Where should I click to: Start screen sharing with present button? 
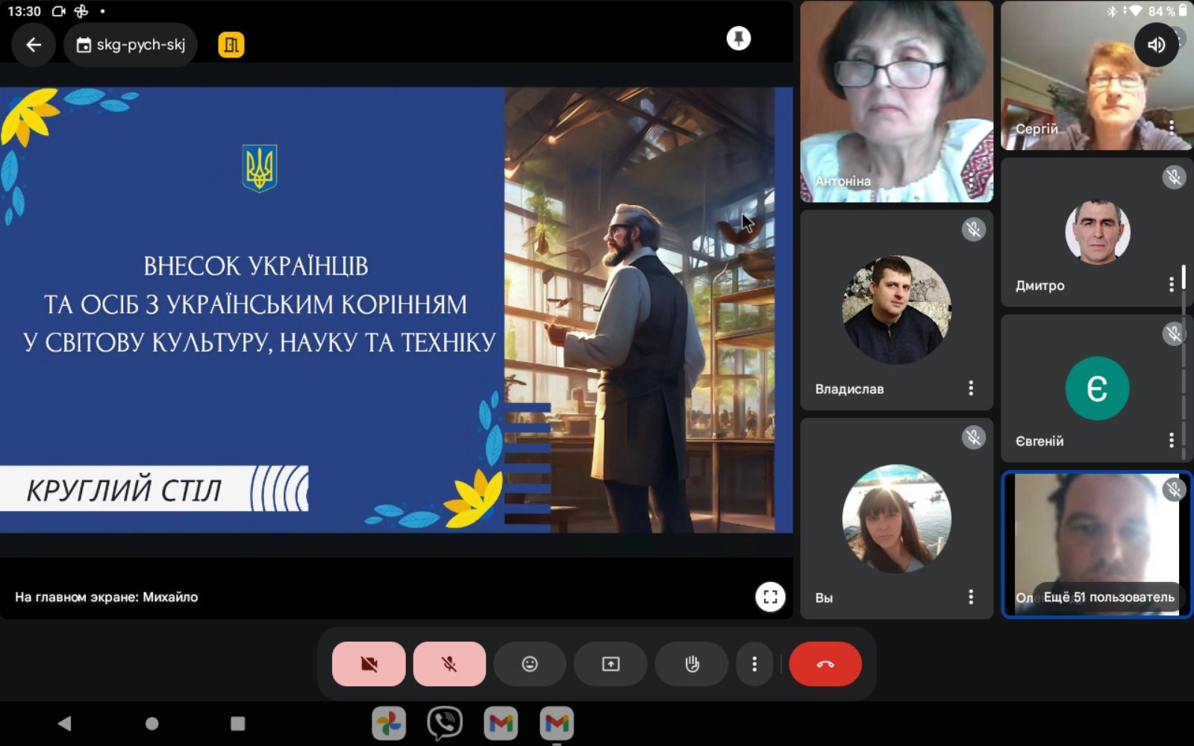tap(610, 664)
